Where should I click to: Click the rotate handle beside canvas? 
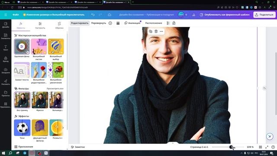click(x=264, y=88)
